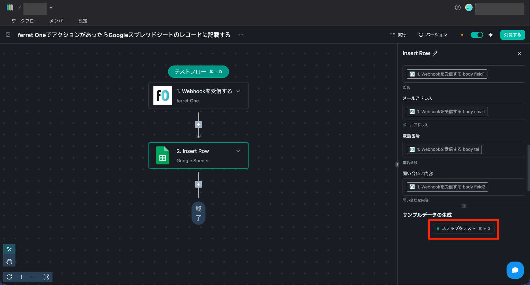
Task: Click the ステップをテスト button
Action: [x=463, y=229]
